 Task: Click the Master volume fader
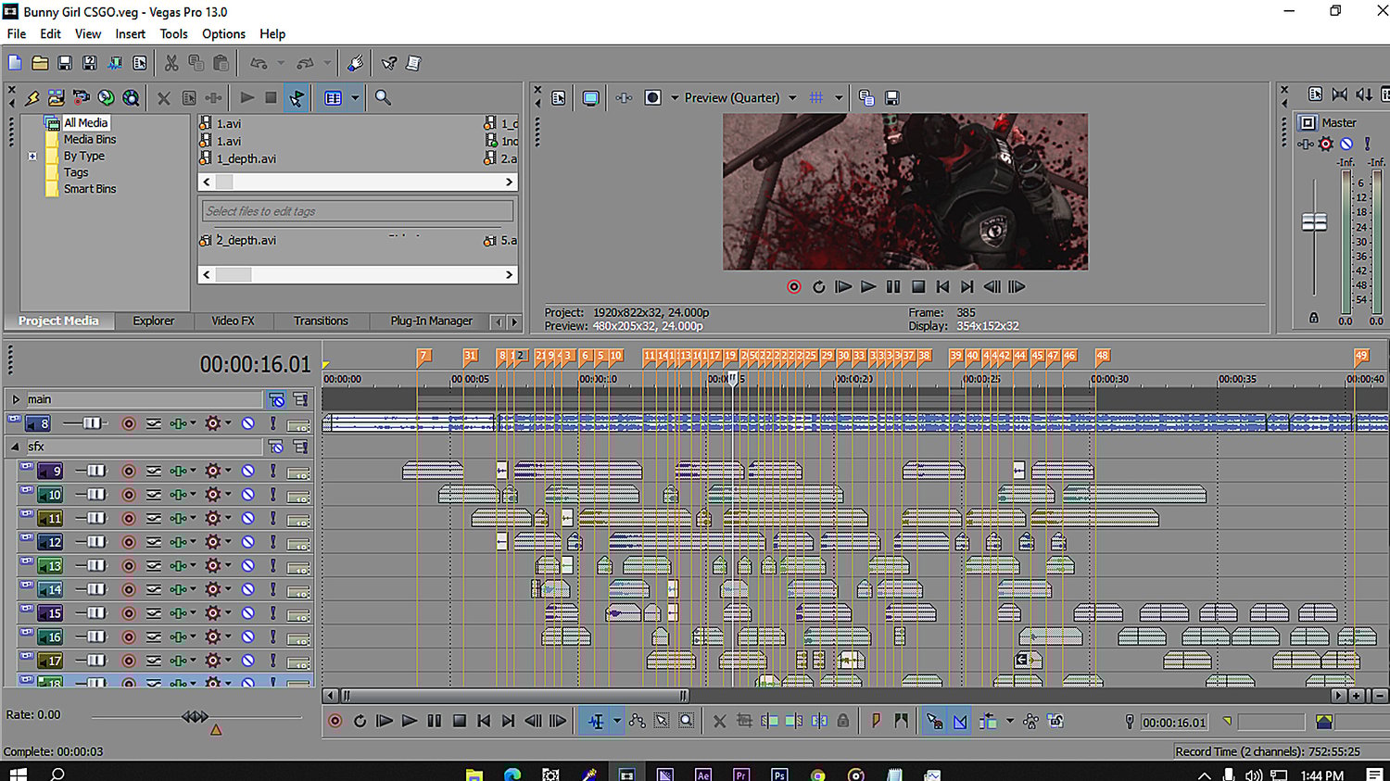1314,222
